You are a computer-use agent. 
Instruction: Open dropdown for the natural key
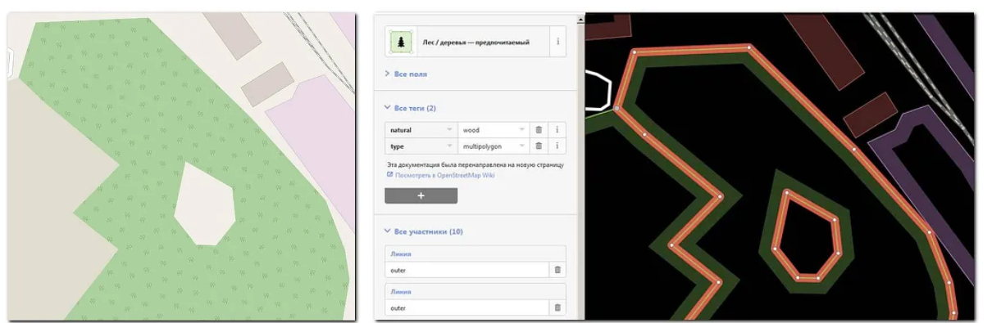pyautogui.click(x=449, y=130)
